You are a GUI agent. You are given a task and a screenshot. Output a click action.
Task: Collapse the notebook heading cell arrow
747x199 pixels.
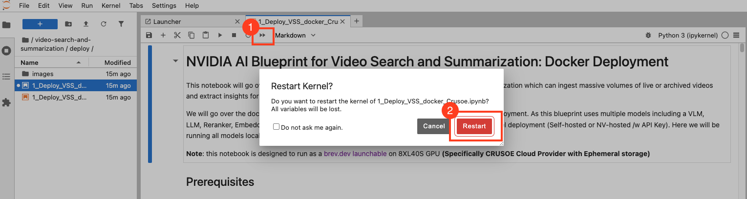[x=175, y=61]
